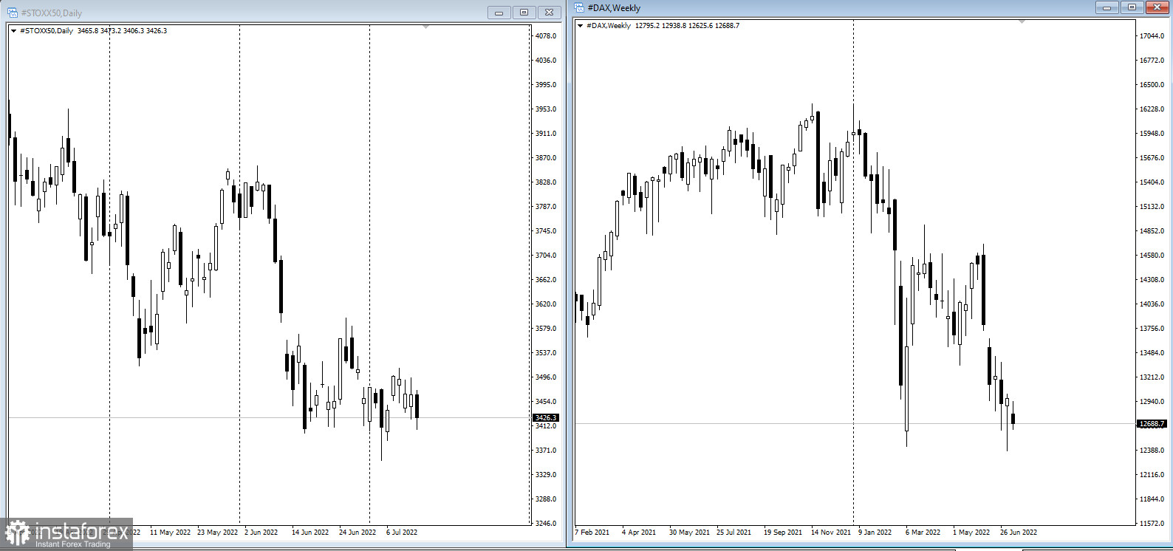
Task: Click the 30 May 2021 date label
Action: pos(689,533)
